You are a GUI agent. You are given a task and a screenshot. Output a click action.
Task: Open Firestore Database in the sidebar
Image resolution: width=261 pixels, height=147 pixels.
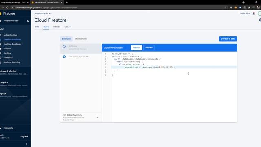coord(12,40)
